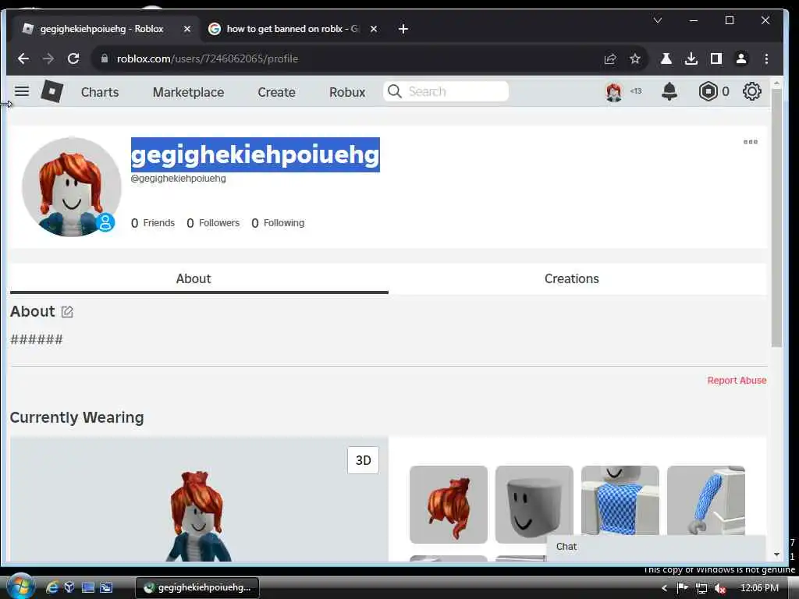This screenshot has width=799, height=599.
Task: Toggle the 3D avatar view button
Action: tap(364, 460)
